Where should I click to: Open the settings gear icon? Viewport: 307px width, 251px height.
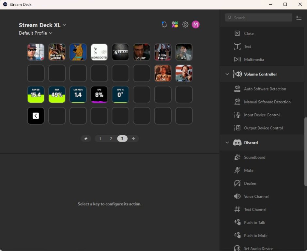[185, 25]
